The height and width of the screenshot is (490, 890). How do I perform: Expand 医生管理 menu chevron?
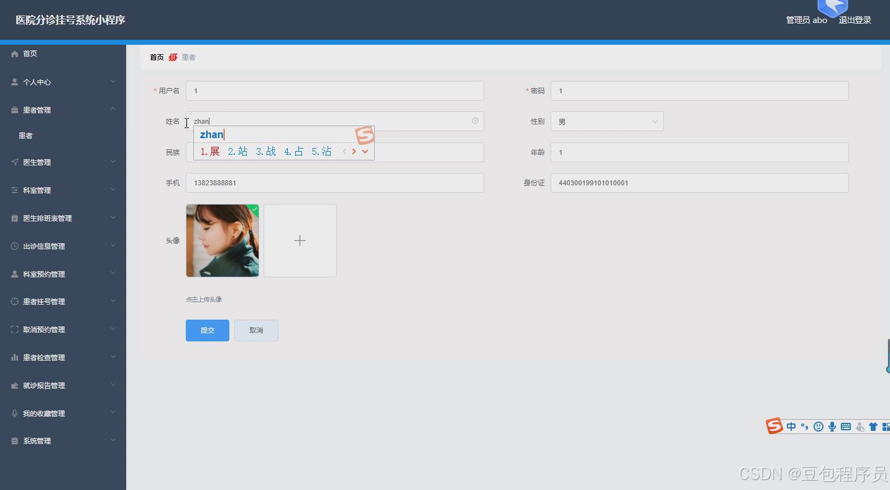(113, 162)
